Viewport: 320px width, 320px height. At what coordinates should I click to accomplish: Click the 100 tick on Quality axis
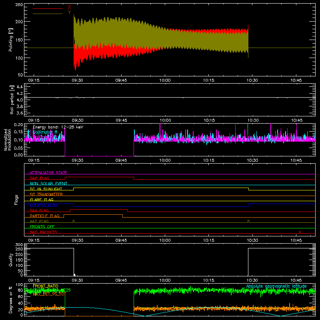point(19,266)
